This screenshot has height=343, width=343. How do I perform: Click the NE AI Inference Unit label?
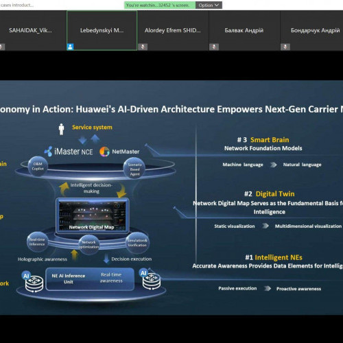coord(69,279)
